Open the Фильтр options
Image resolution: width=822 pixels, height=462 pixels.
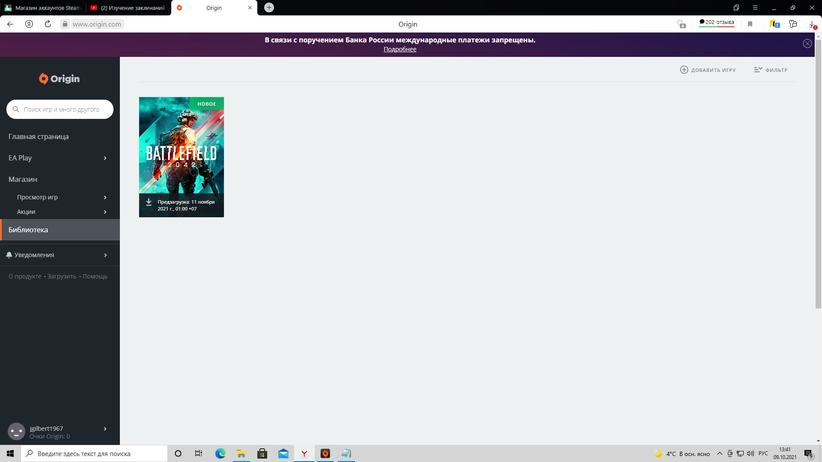click(x=771, y=70)
